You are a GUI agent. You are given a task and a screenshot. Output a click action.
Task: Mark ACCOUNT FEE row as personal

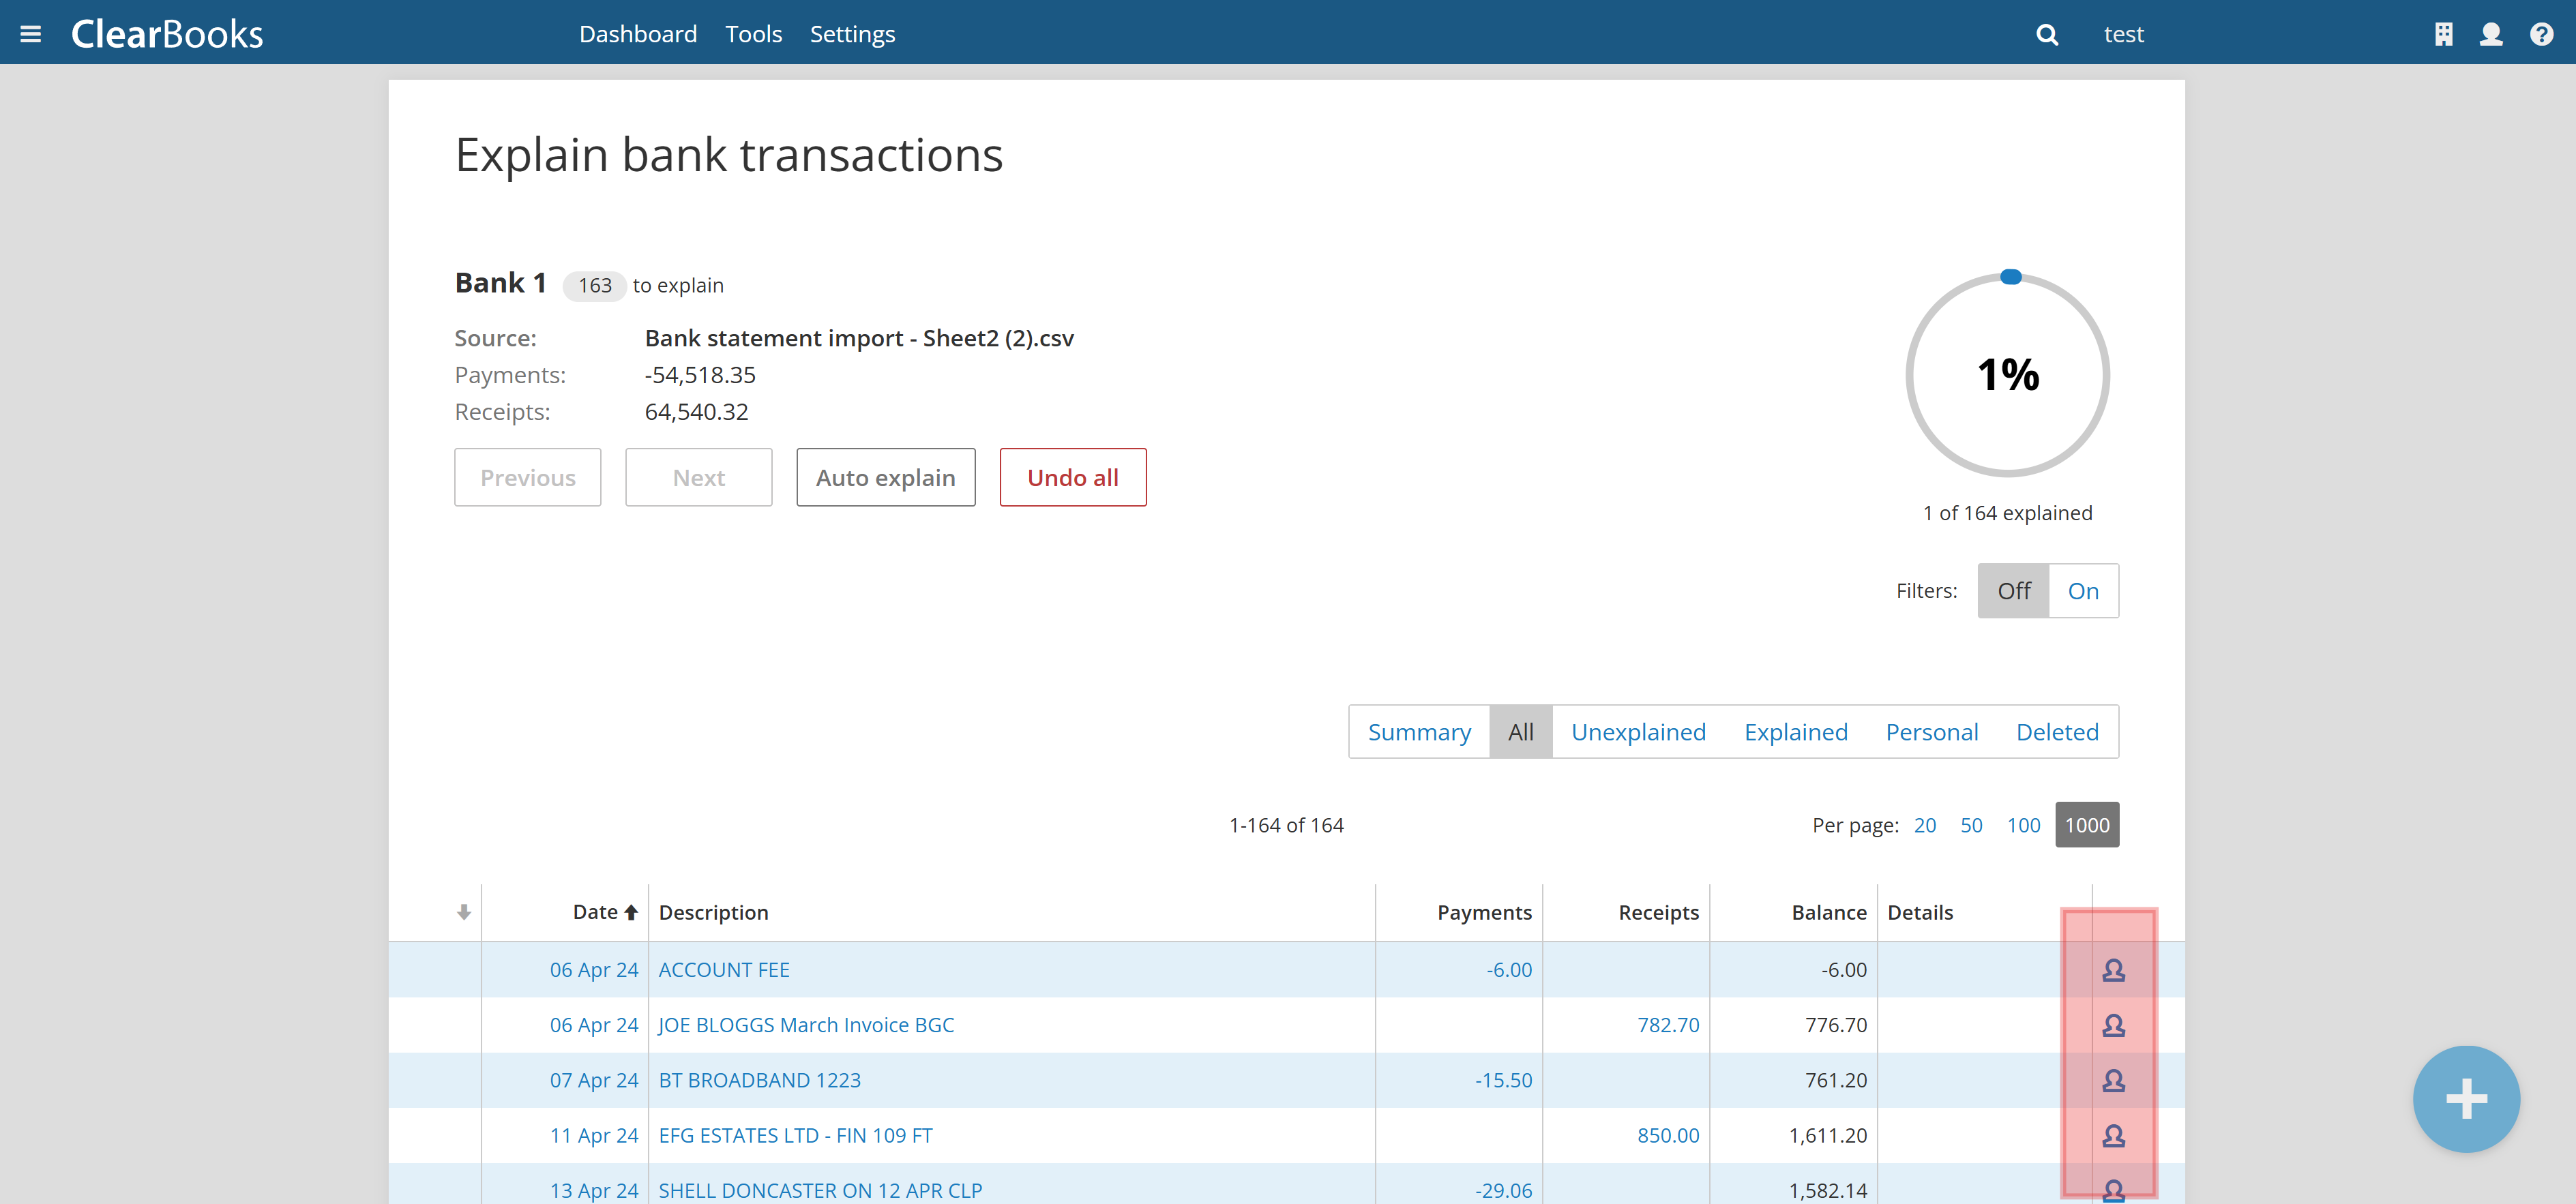[2113, 969]
